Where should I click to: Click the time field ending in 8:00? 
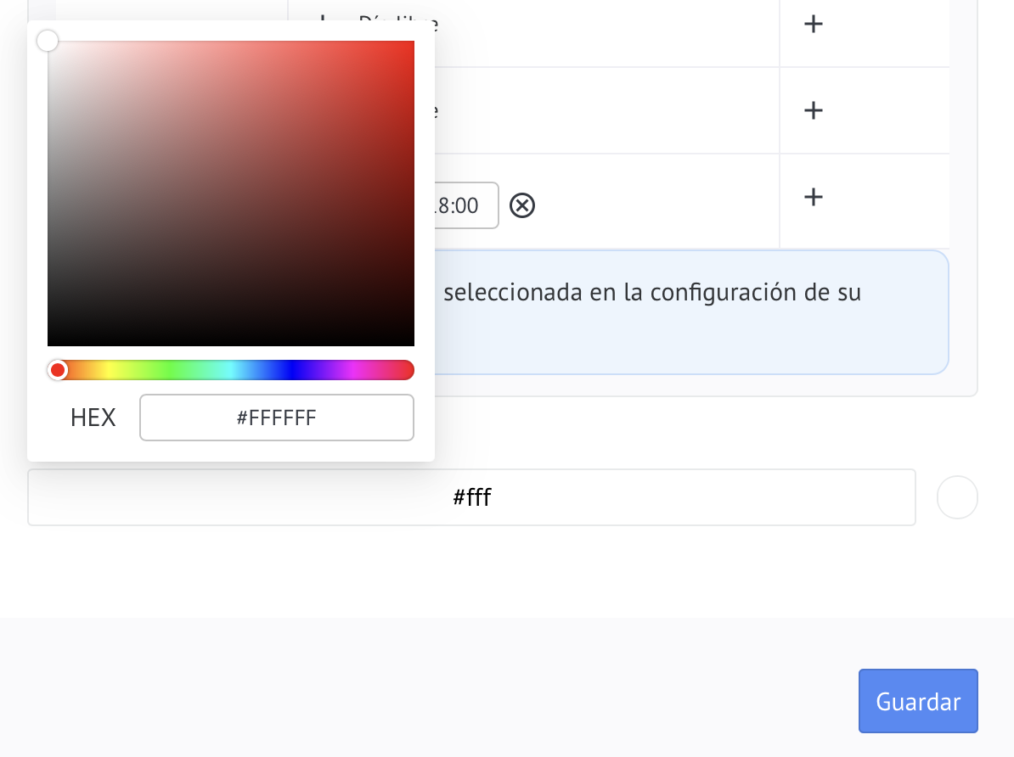coord(465,205)
